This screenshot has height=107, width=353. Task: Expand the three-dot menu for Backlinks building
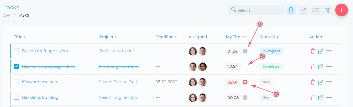(x=329, y=98)
